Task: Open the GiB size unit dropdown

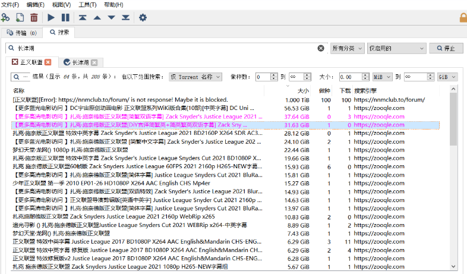Action: 447,77
